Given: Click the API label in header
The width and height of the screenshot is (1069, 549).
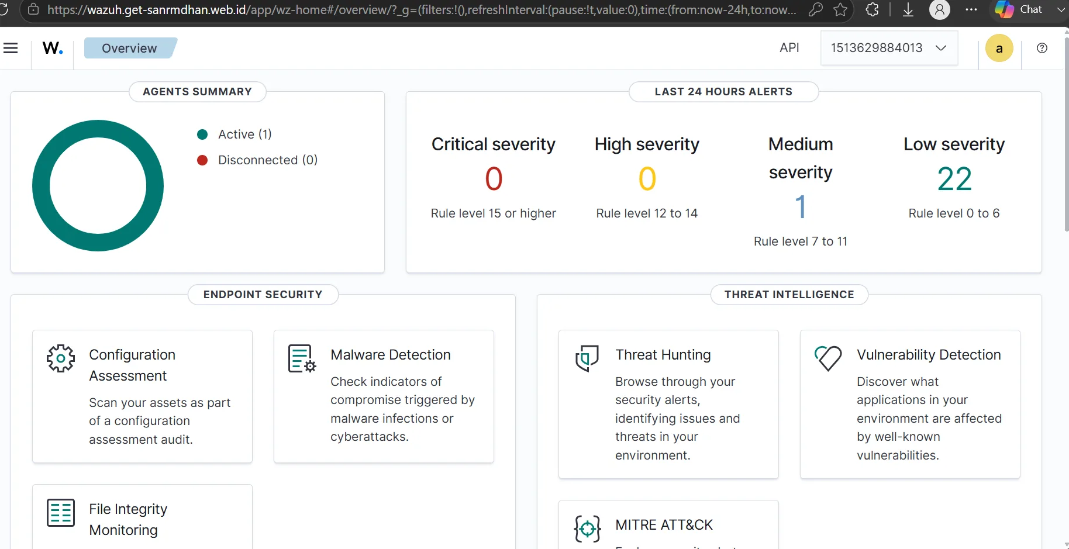Looking at the screenshot, I should coord(789,48).
